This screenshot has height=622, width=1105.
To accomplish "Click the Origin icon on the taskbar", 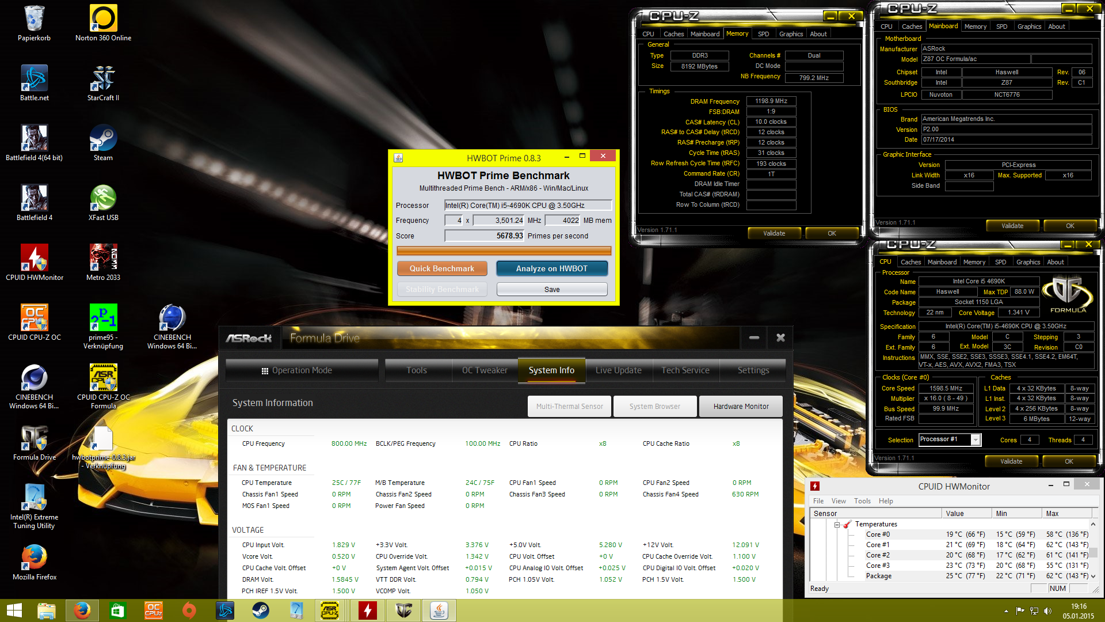I will 189,610.
